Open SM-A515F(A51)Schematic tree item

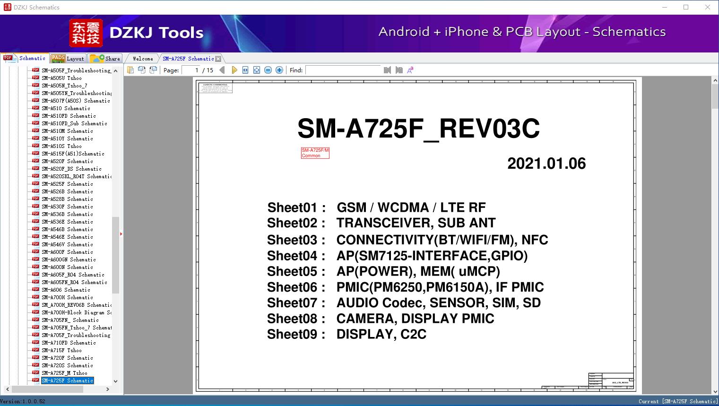(73, 154)
